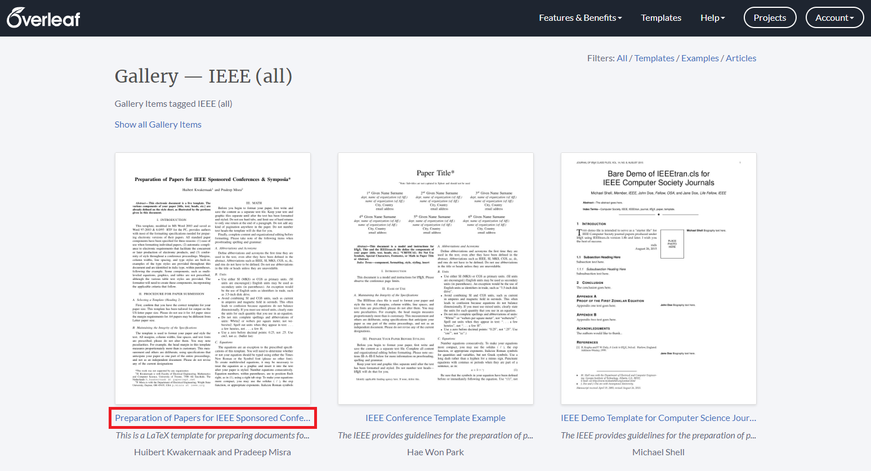Click 'Gallery Items tagged IEEE (all)' text
The height and width of the screenshot is (471, 871).
(173, 104)
